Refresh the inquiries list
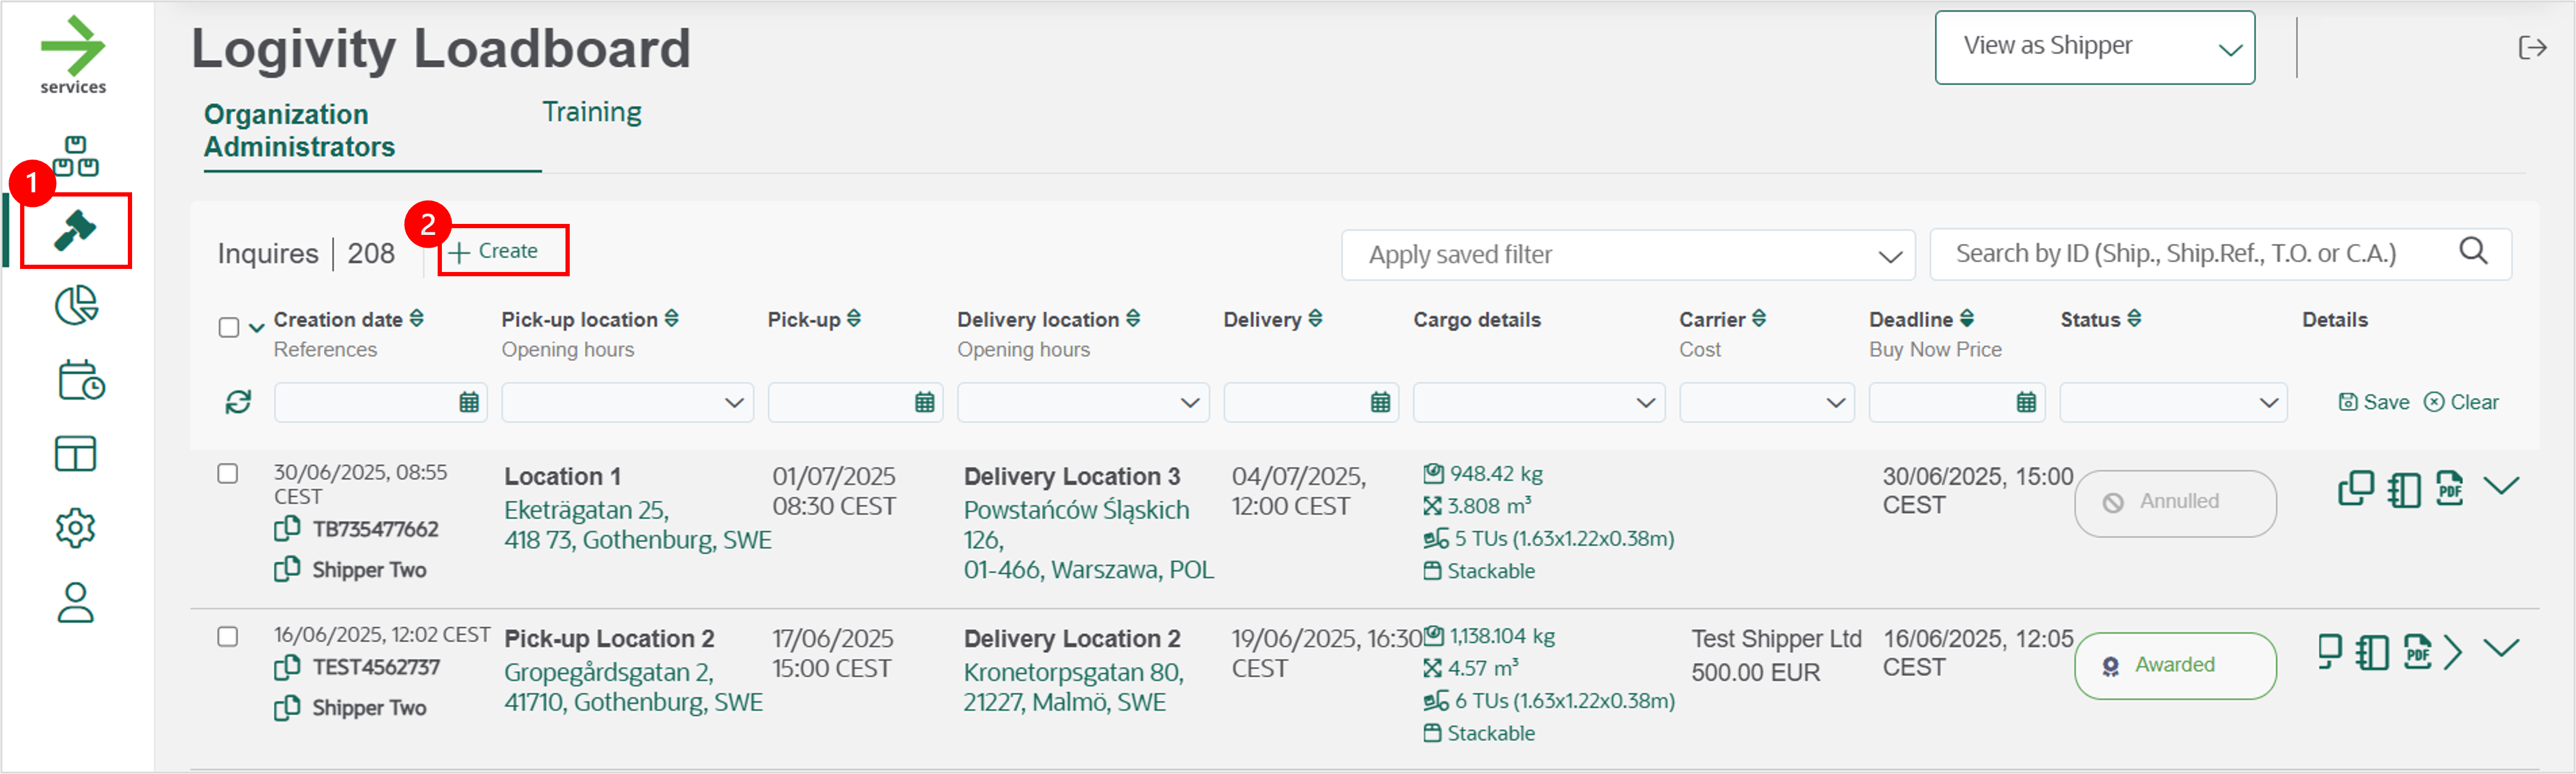This screenshot has width=2576, height=774. point(238,402)
